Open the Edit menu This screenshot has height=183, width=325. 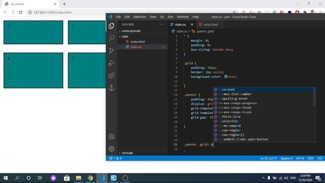click(x=127, y=17)
